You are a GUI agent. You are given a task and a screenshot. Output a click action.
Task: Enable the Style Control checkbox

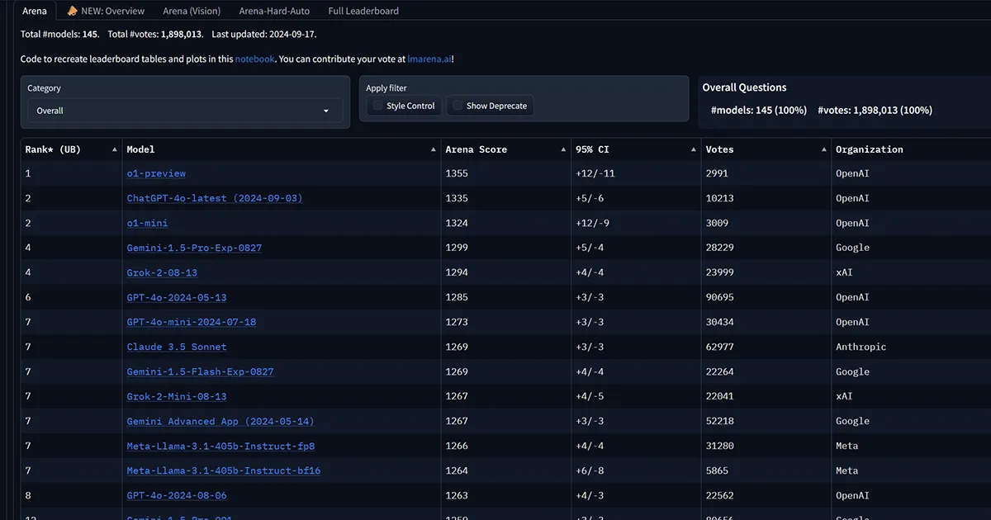377,106
